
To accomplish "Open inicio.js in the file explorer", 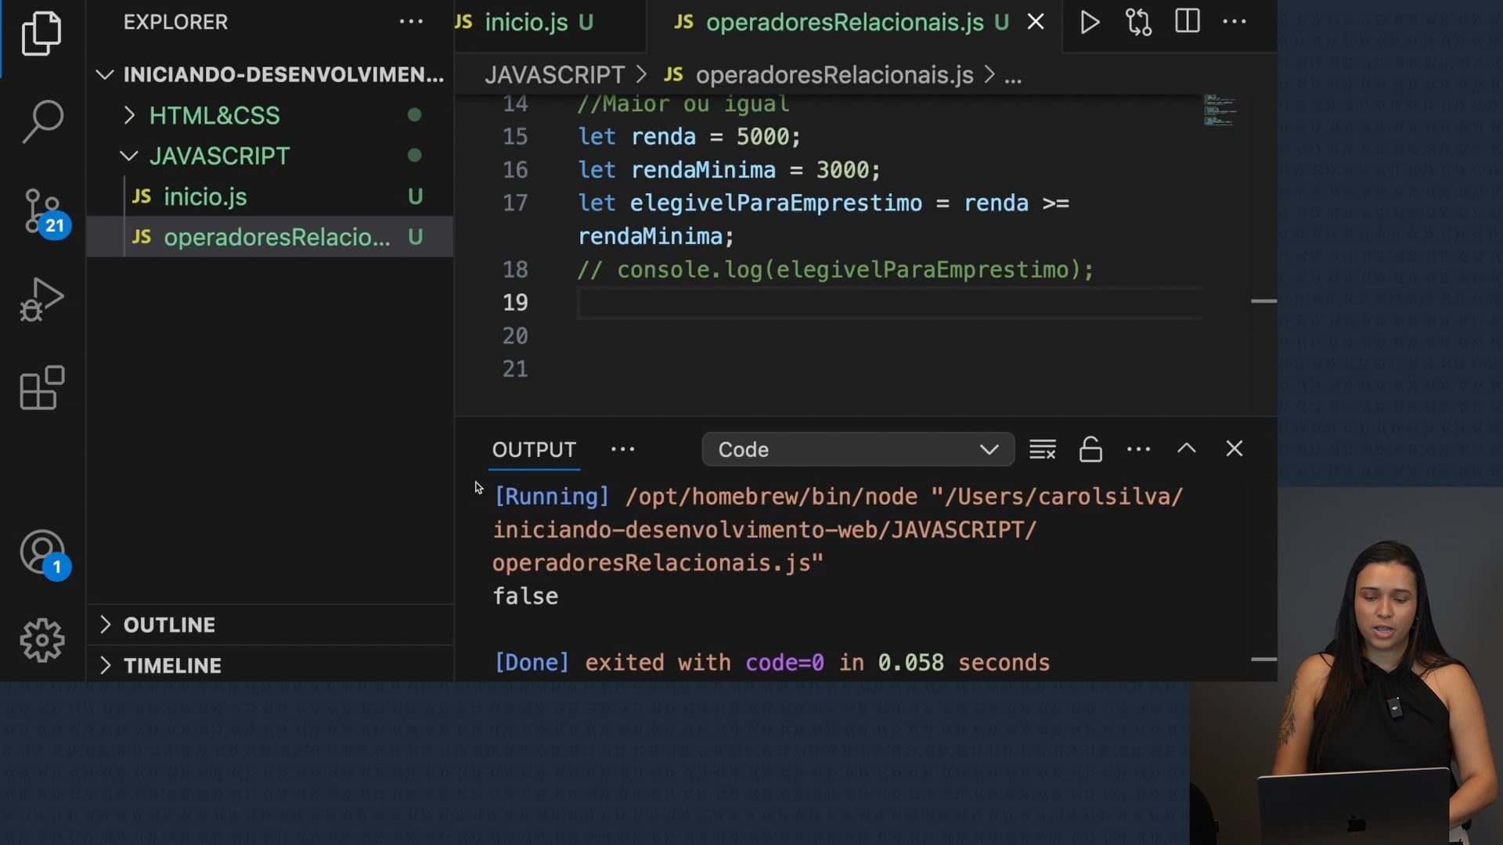I will click(205, 197).
